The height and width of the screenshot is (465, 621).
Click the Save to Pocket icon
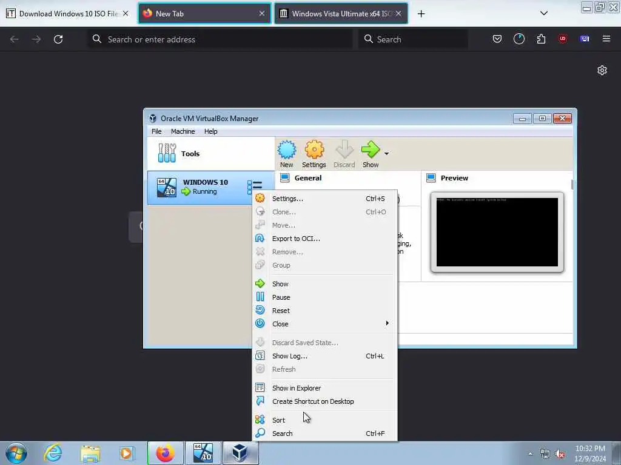click(497, 39)
